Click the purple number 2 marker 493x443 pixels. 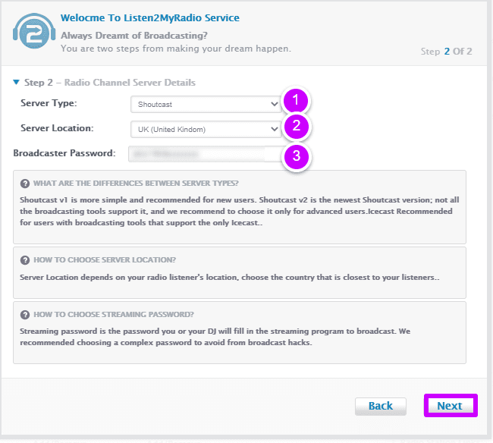click(x=296, y=126)
